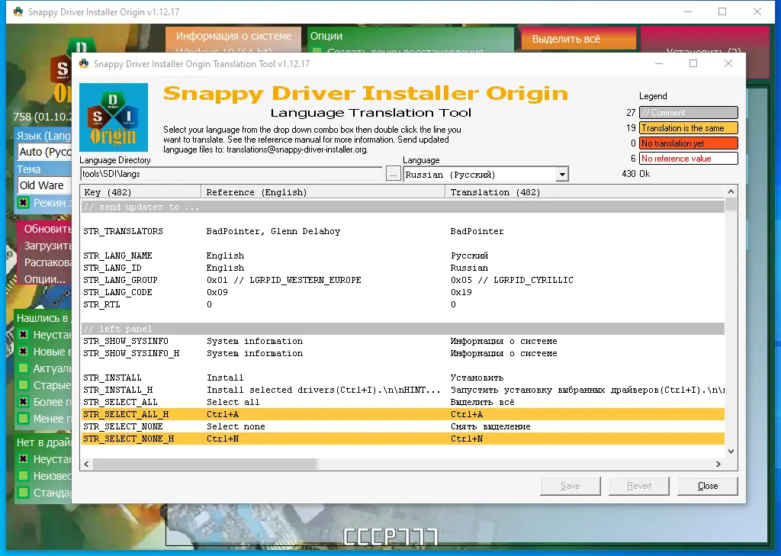The width and height of the screenshot is (781, 556).
Task: Select the '// send updates to ...' comment row
Action: (403, 207)
